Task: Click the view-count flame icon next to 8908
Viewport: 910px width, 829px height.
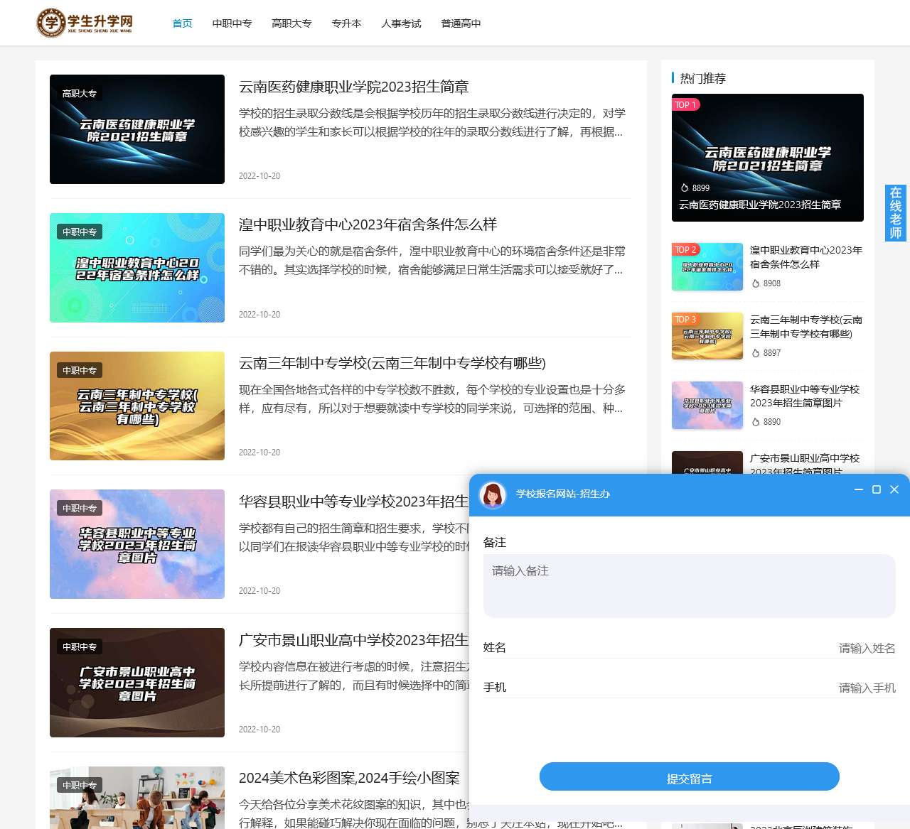Action: point(756,283)
